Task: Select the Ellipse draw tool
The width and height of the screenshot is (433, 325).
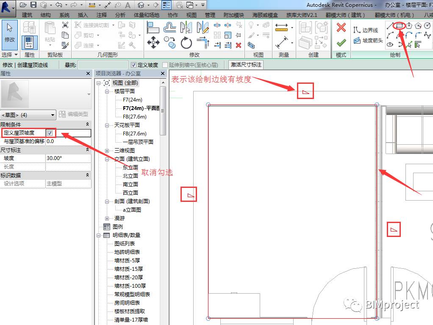Action: coord(390,44)
